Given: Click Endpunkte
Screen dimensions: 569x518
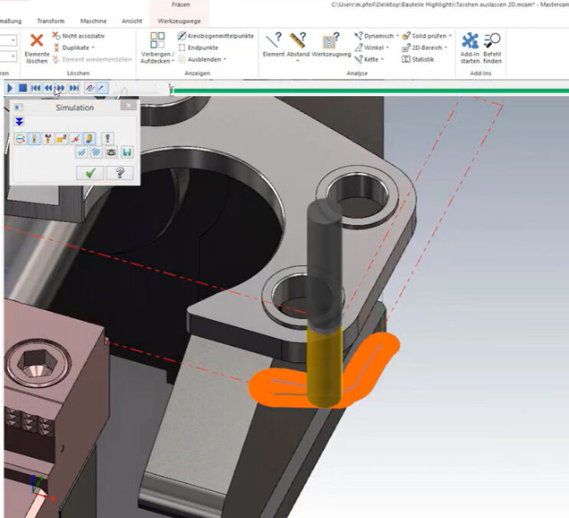Looking at the screenshot, I should point(198,47).
